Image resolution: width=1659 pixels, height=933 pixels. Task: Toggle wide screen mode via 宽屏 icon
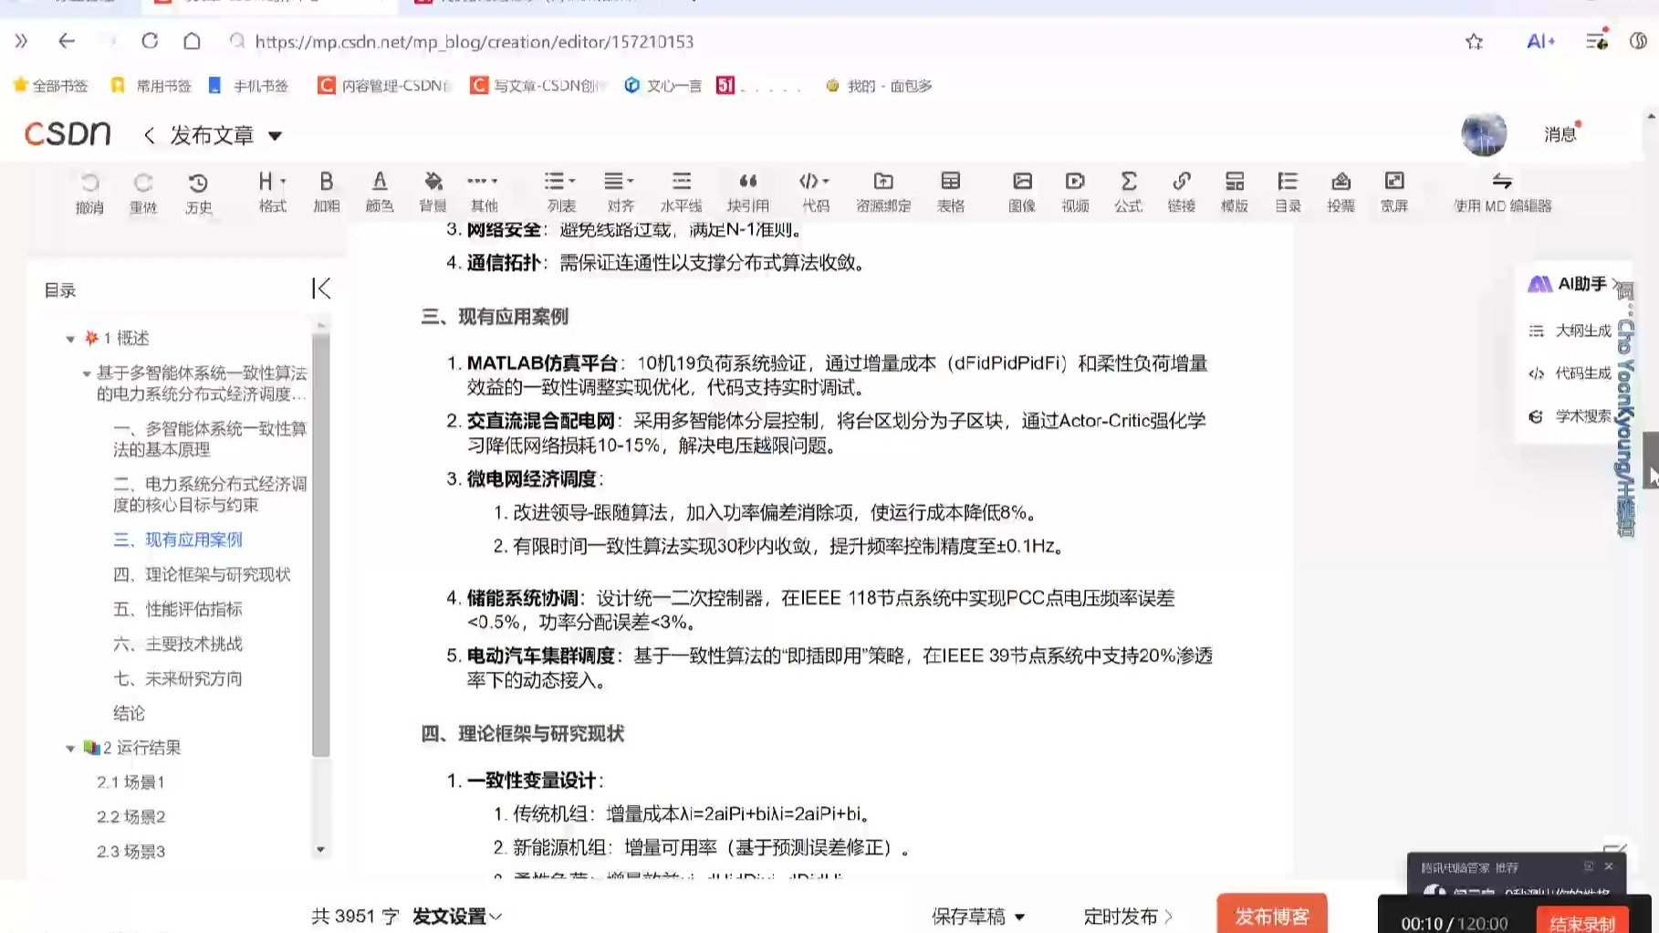pyautogui.click(x=1394, y=190)
